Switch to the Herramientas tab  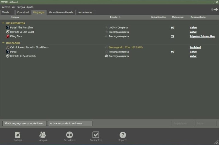tap(85, 12)
